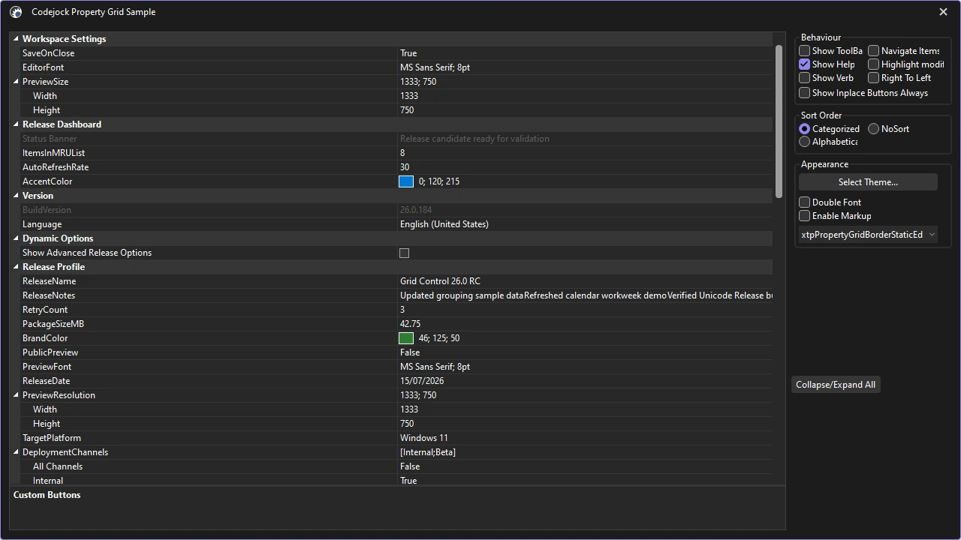Click the Select Theme... button
This screenshot has width=961, height=540.
point(868,182)
